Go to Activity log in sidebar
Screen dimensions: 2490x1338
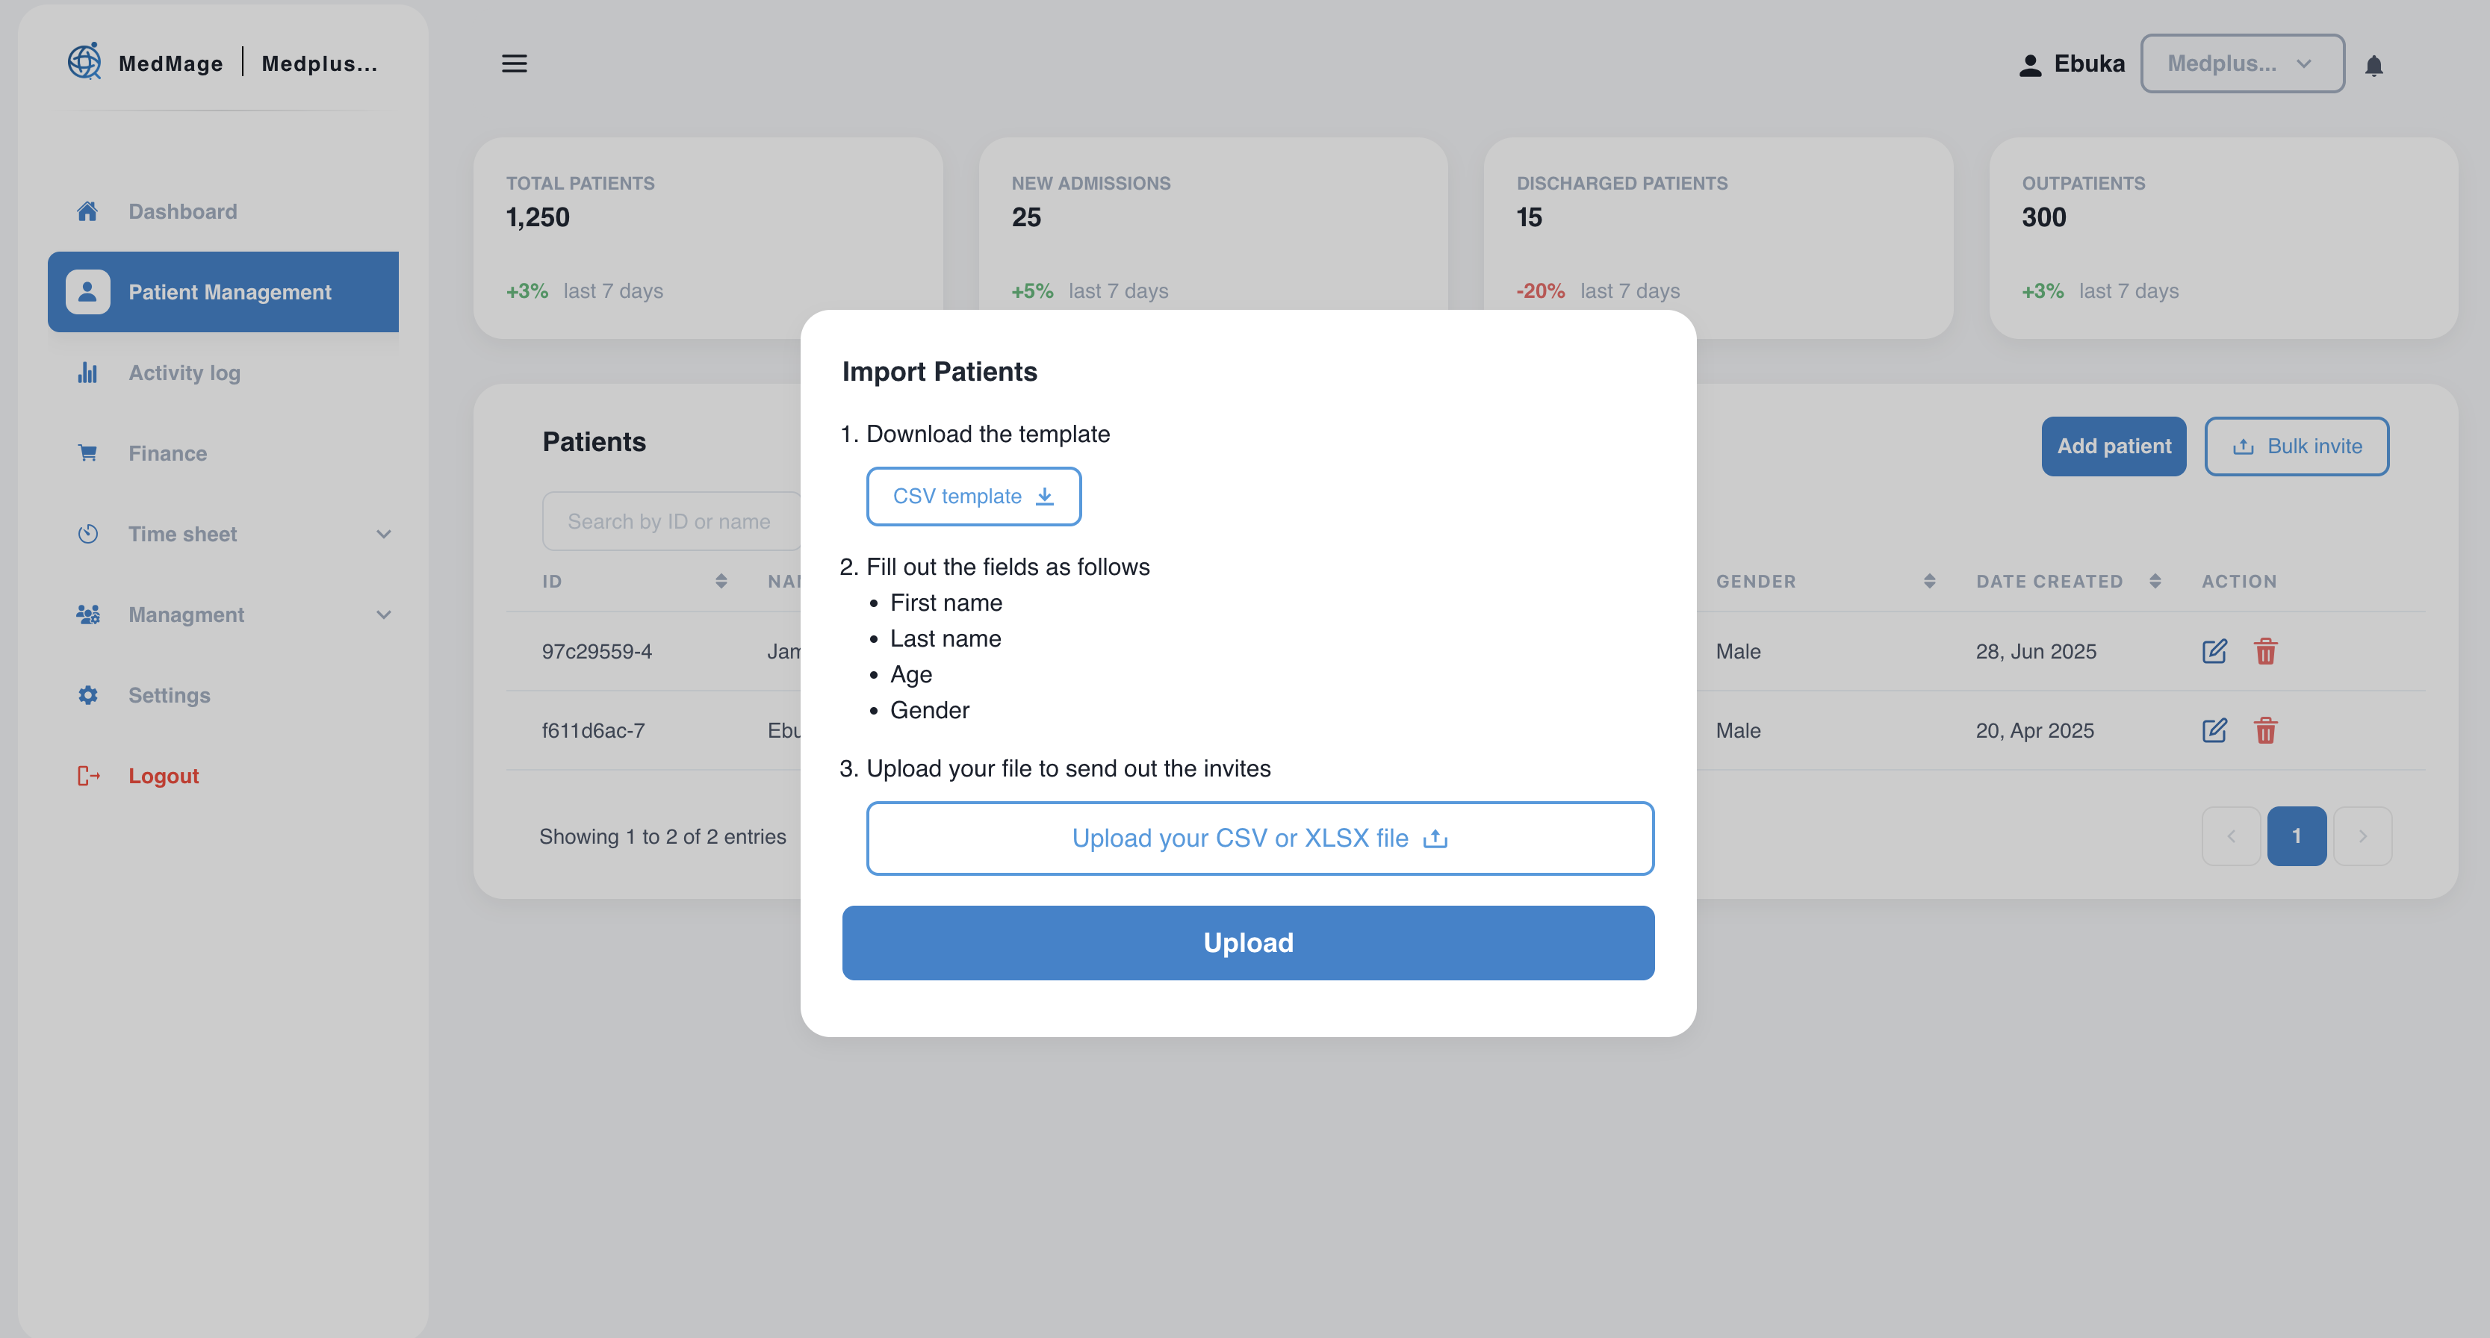[x=184, y=373]
